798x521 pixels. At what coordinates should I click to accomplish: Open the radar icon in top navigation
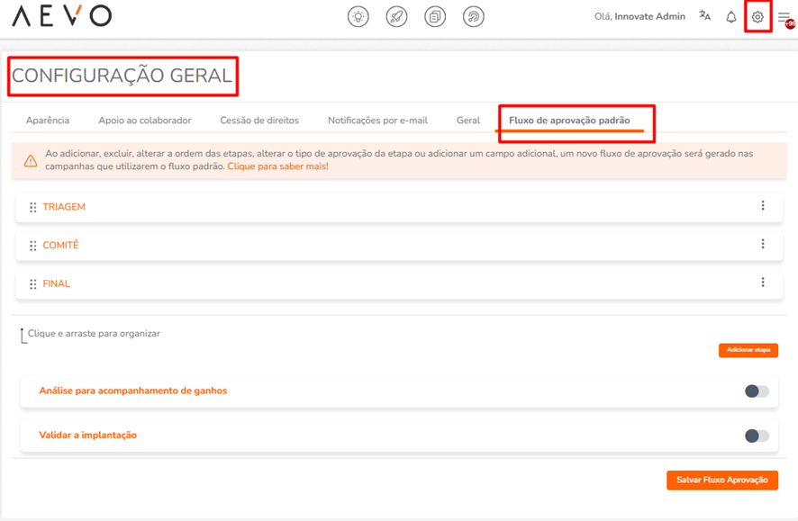click(x=473, y=17)
